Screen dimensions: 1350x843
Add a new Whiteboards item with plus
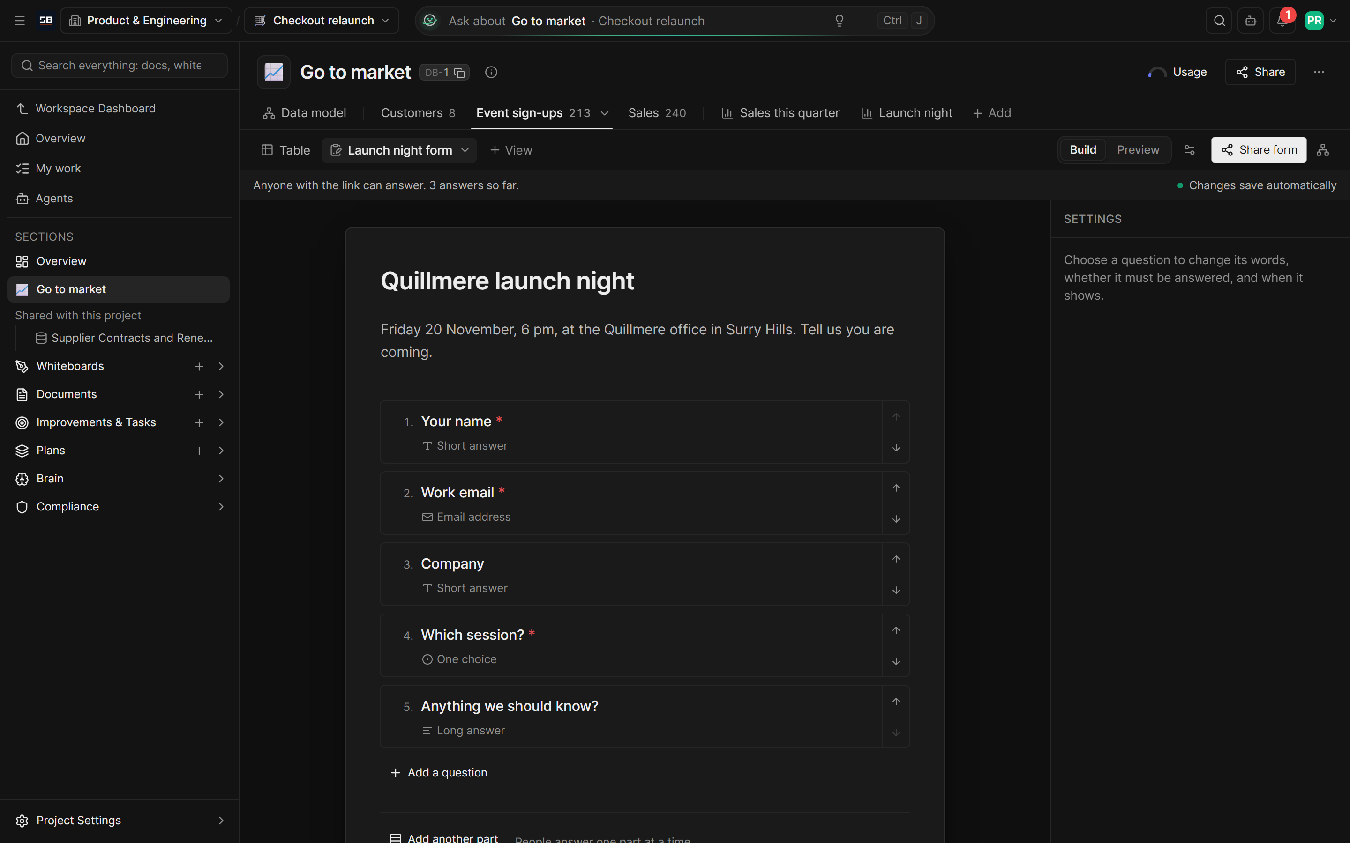[199, 366]
